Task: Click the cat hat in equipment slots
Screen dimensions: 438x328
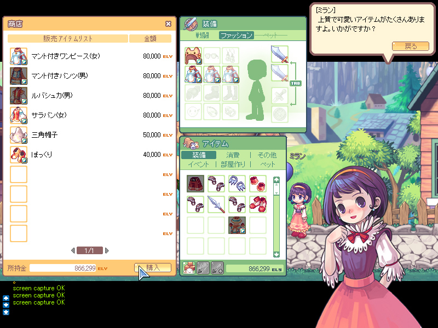Action: click(x=194, y=56)
